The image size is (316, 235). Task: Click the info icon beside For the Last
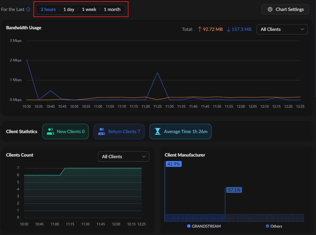[28, 9]
